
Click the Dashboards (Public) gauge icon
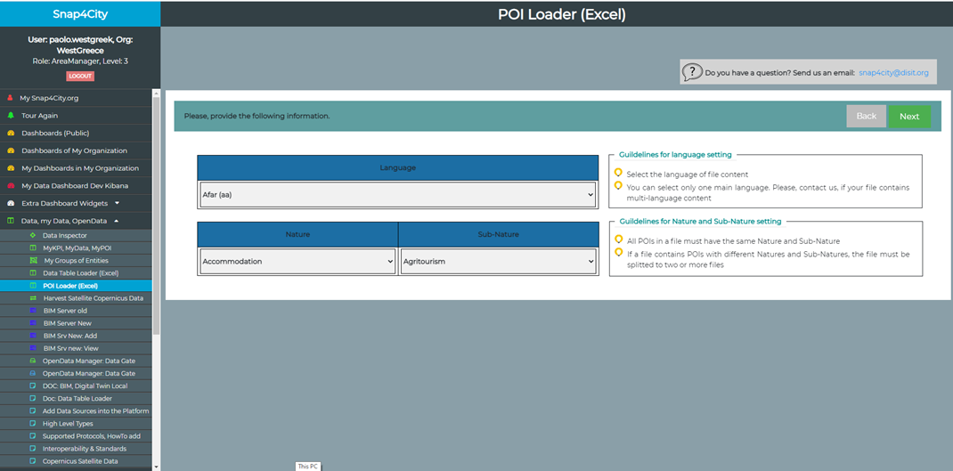coord(11,133)
